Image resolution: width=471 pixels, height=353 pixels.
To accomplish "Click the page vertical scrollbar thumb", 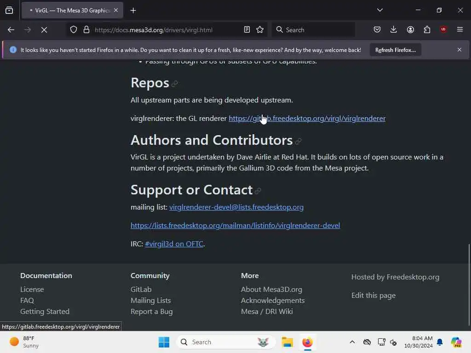I will 469,285.
